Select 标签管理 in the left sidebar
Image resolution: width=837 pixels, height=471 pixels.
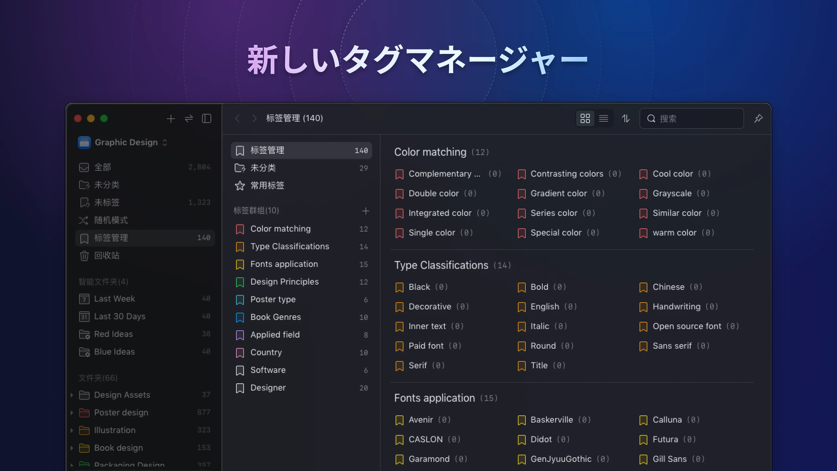pos(145,238)
